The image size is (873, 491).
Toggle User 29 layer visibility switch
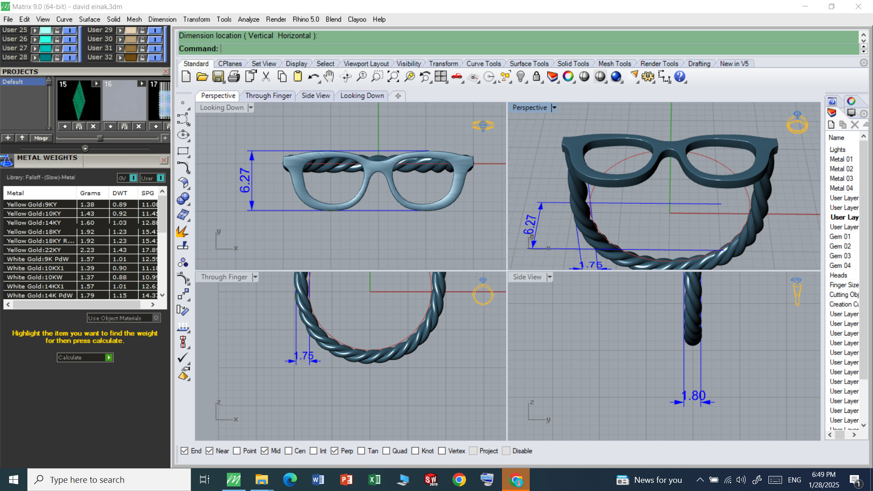point(155,30)
